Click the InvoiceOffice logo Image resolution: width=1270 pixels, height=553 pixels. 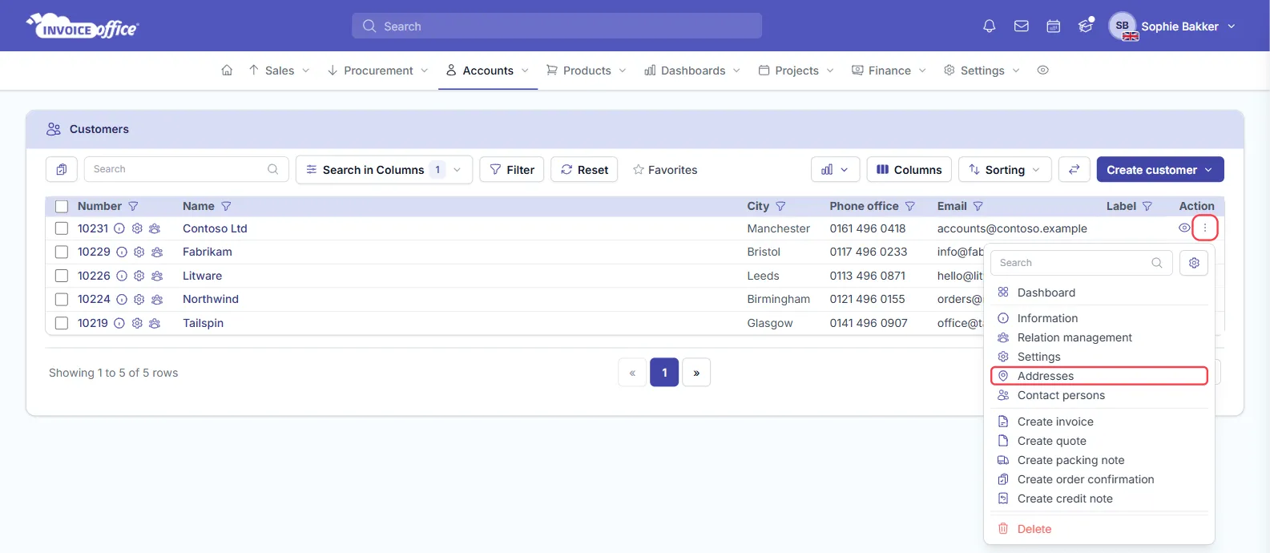point(83,26)
